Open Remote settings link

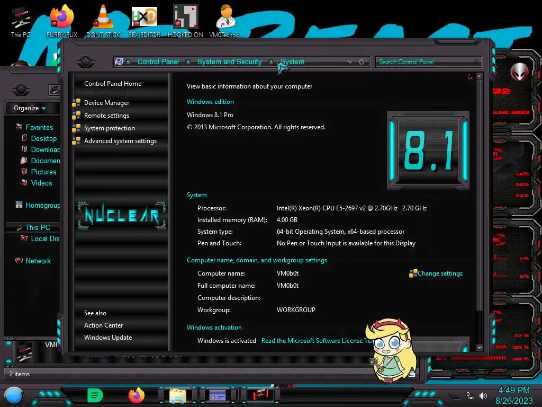106,116
